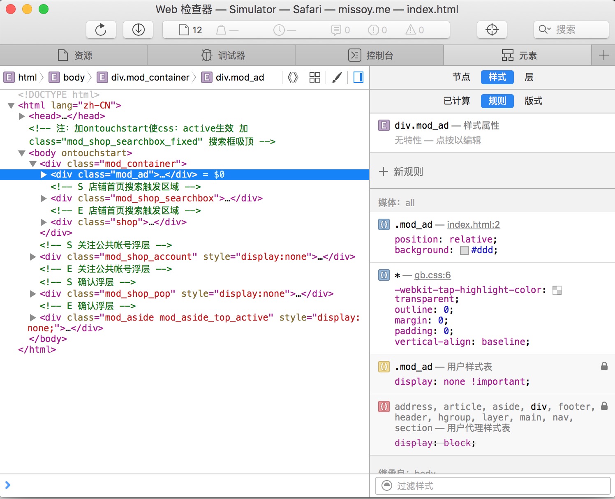Image resolution: width=615 pixels, height=499 pixels.
Task: Toggle paint flashing brush icon
Action: pyautogui.click(x=337, y=77)
